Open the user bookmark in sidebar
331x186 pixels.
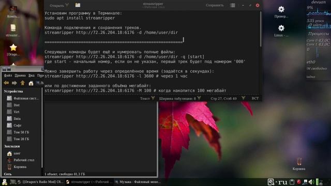(x=14, y=153)
